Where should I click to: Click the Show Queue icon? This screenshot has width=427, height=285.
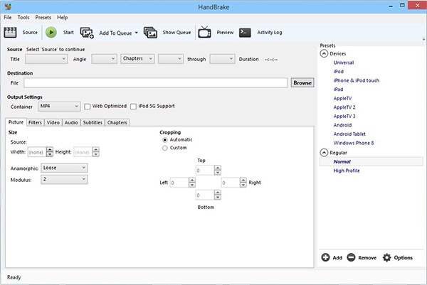pyautogui.click(x=150, y=33)
